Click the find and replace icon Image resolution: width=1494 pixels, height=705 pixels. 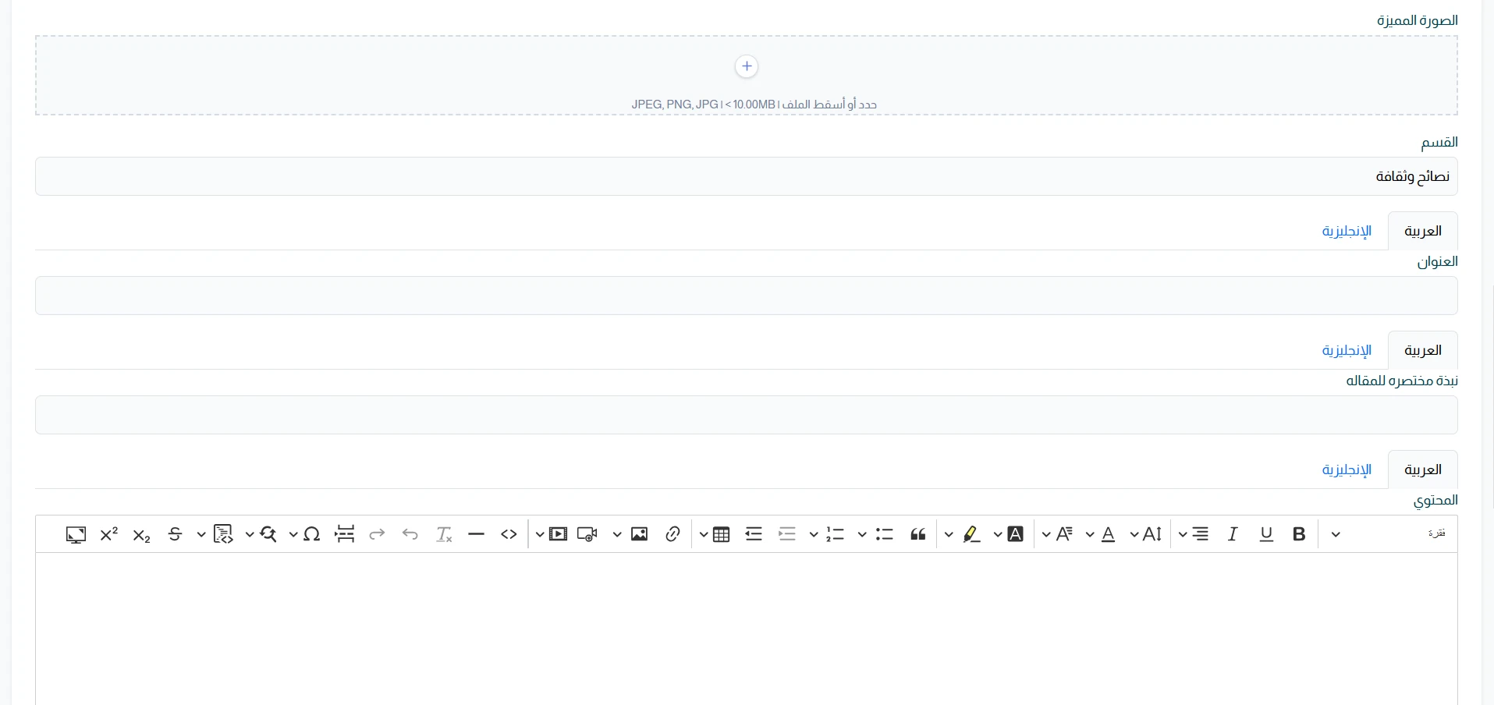(268, 534)
